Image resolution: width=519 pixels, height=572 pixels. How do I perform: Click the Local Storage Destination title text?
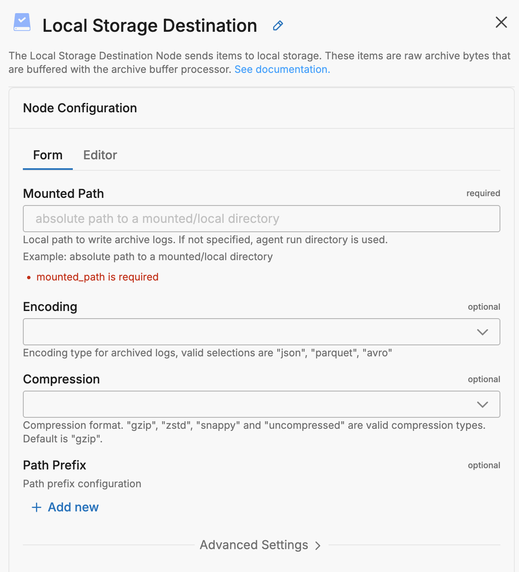click(x=150, y=26)
